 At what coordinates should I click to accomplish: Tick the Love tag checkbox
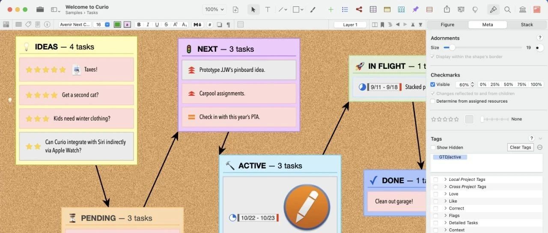click(435, 194)
